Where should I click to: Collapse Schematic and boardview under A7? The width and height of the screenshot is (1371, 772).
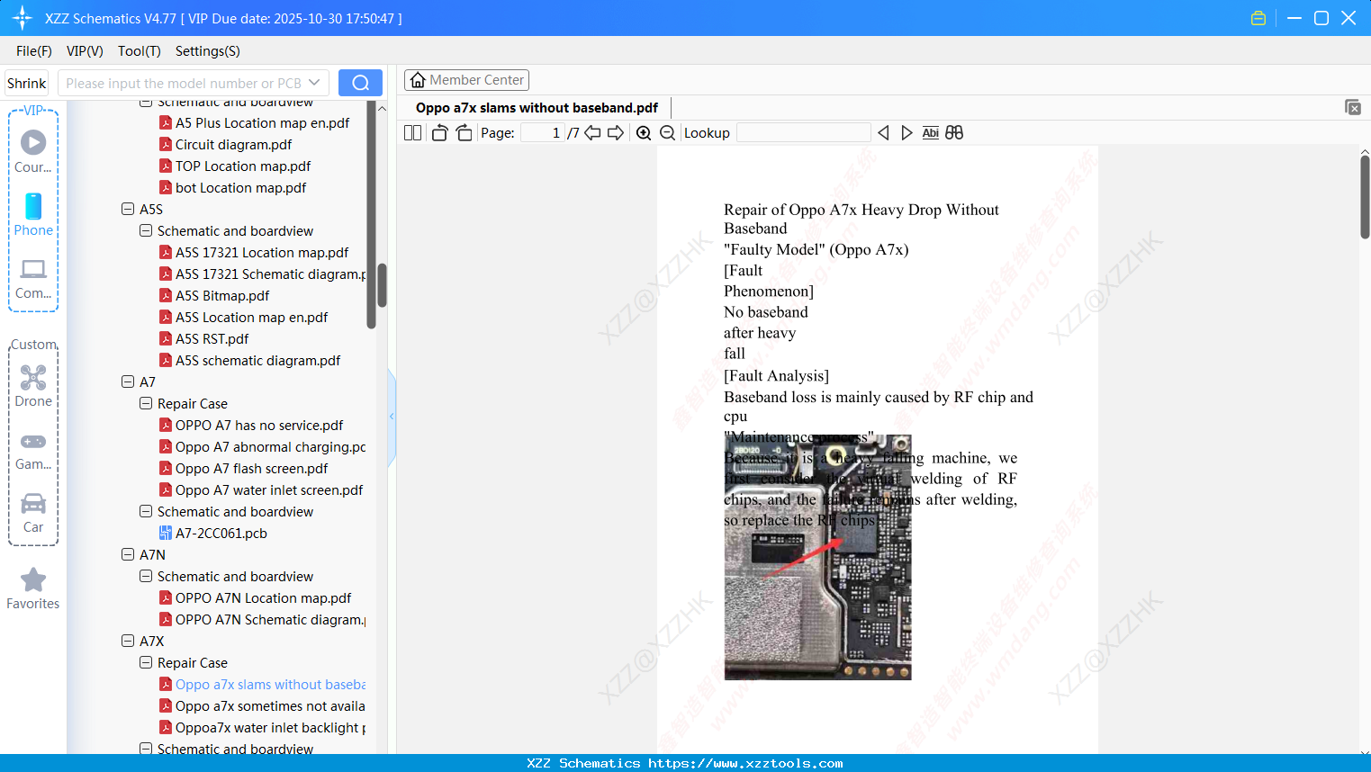[x=146, y=511]
